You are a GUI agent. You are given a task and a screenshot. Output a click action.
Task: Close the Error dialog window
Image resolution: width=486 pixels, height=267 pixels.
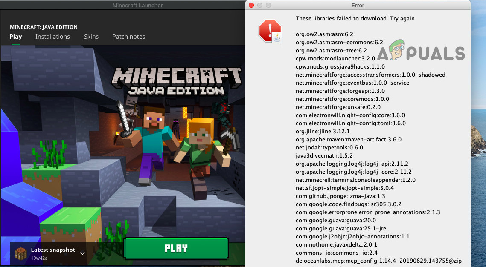251,5
